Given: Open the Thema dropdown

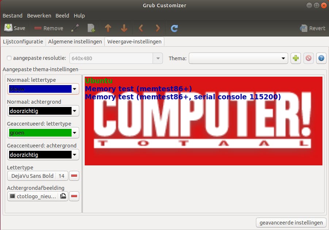Looking at the screenshot, I should [x=238, y=58].
